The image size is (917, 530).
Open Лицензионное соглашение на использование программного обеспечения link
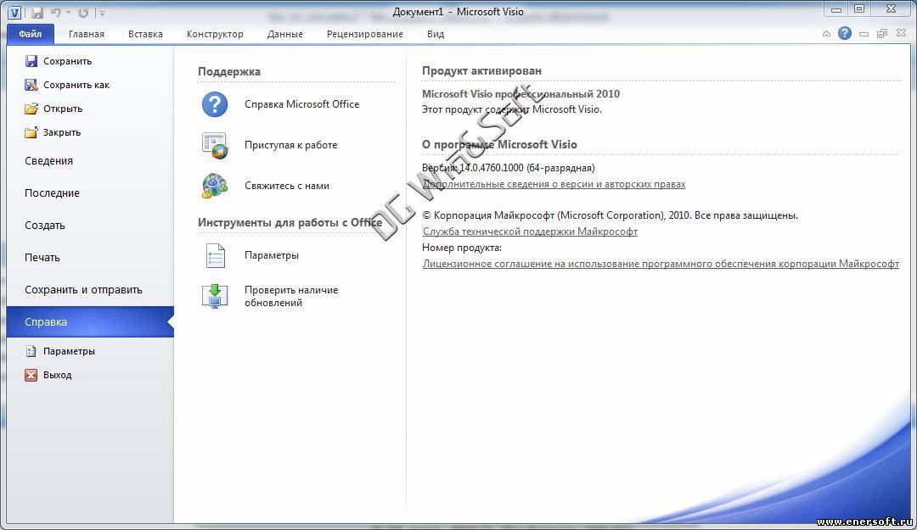pyautogui.click(x=661, y=264)
